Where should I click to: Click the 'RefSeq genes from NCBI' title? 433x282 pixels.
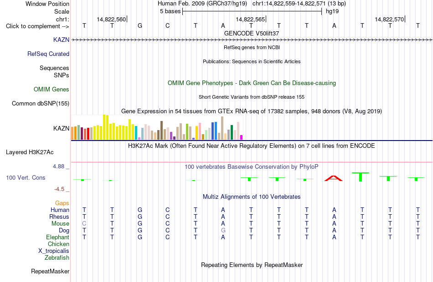(252, 47)
